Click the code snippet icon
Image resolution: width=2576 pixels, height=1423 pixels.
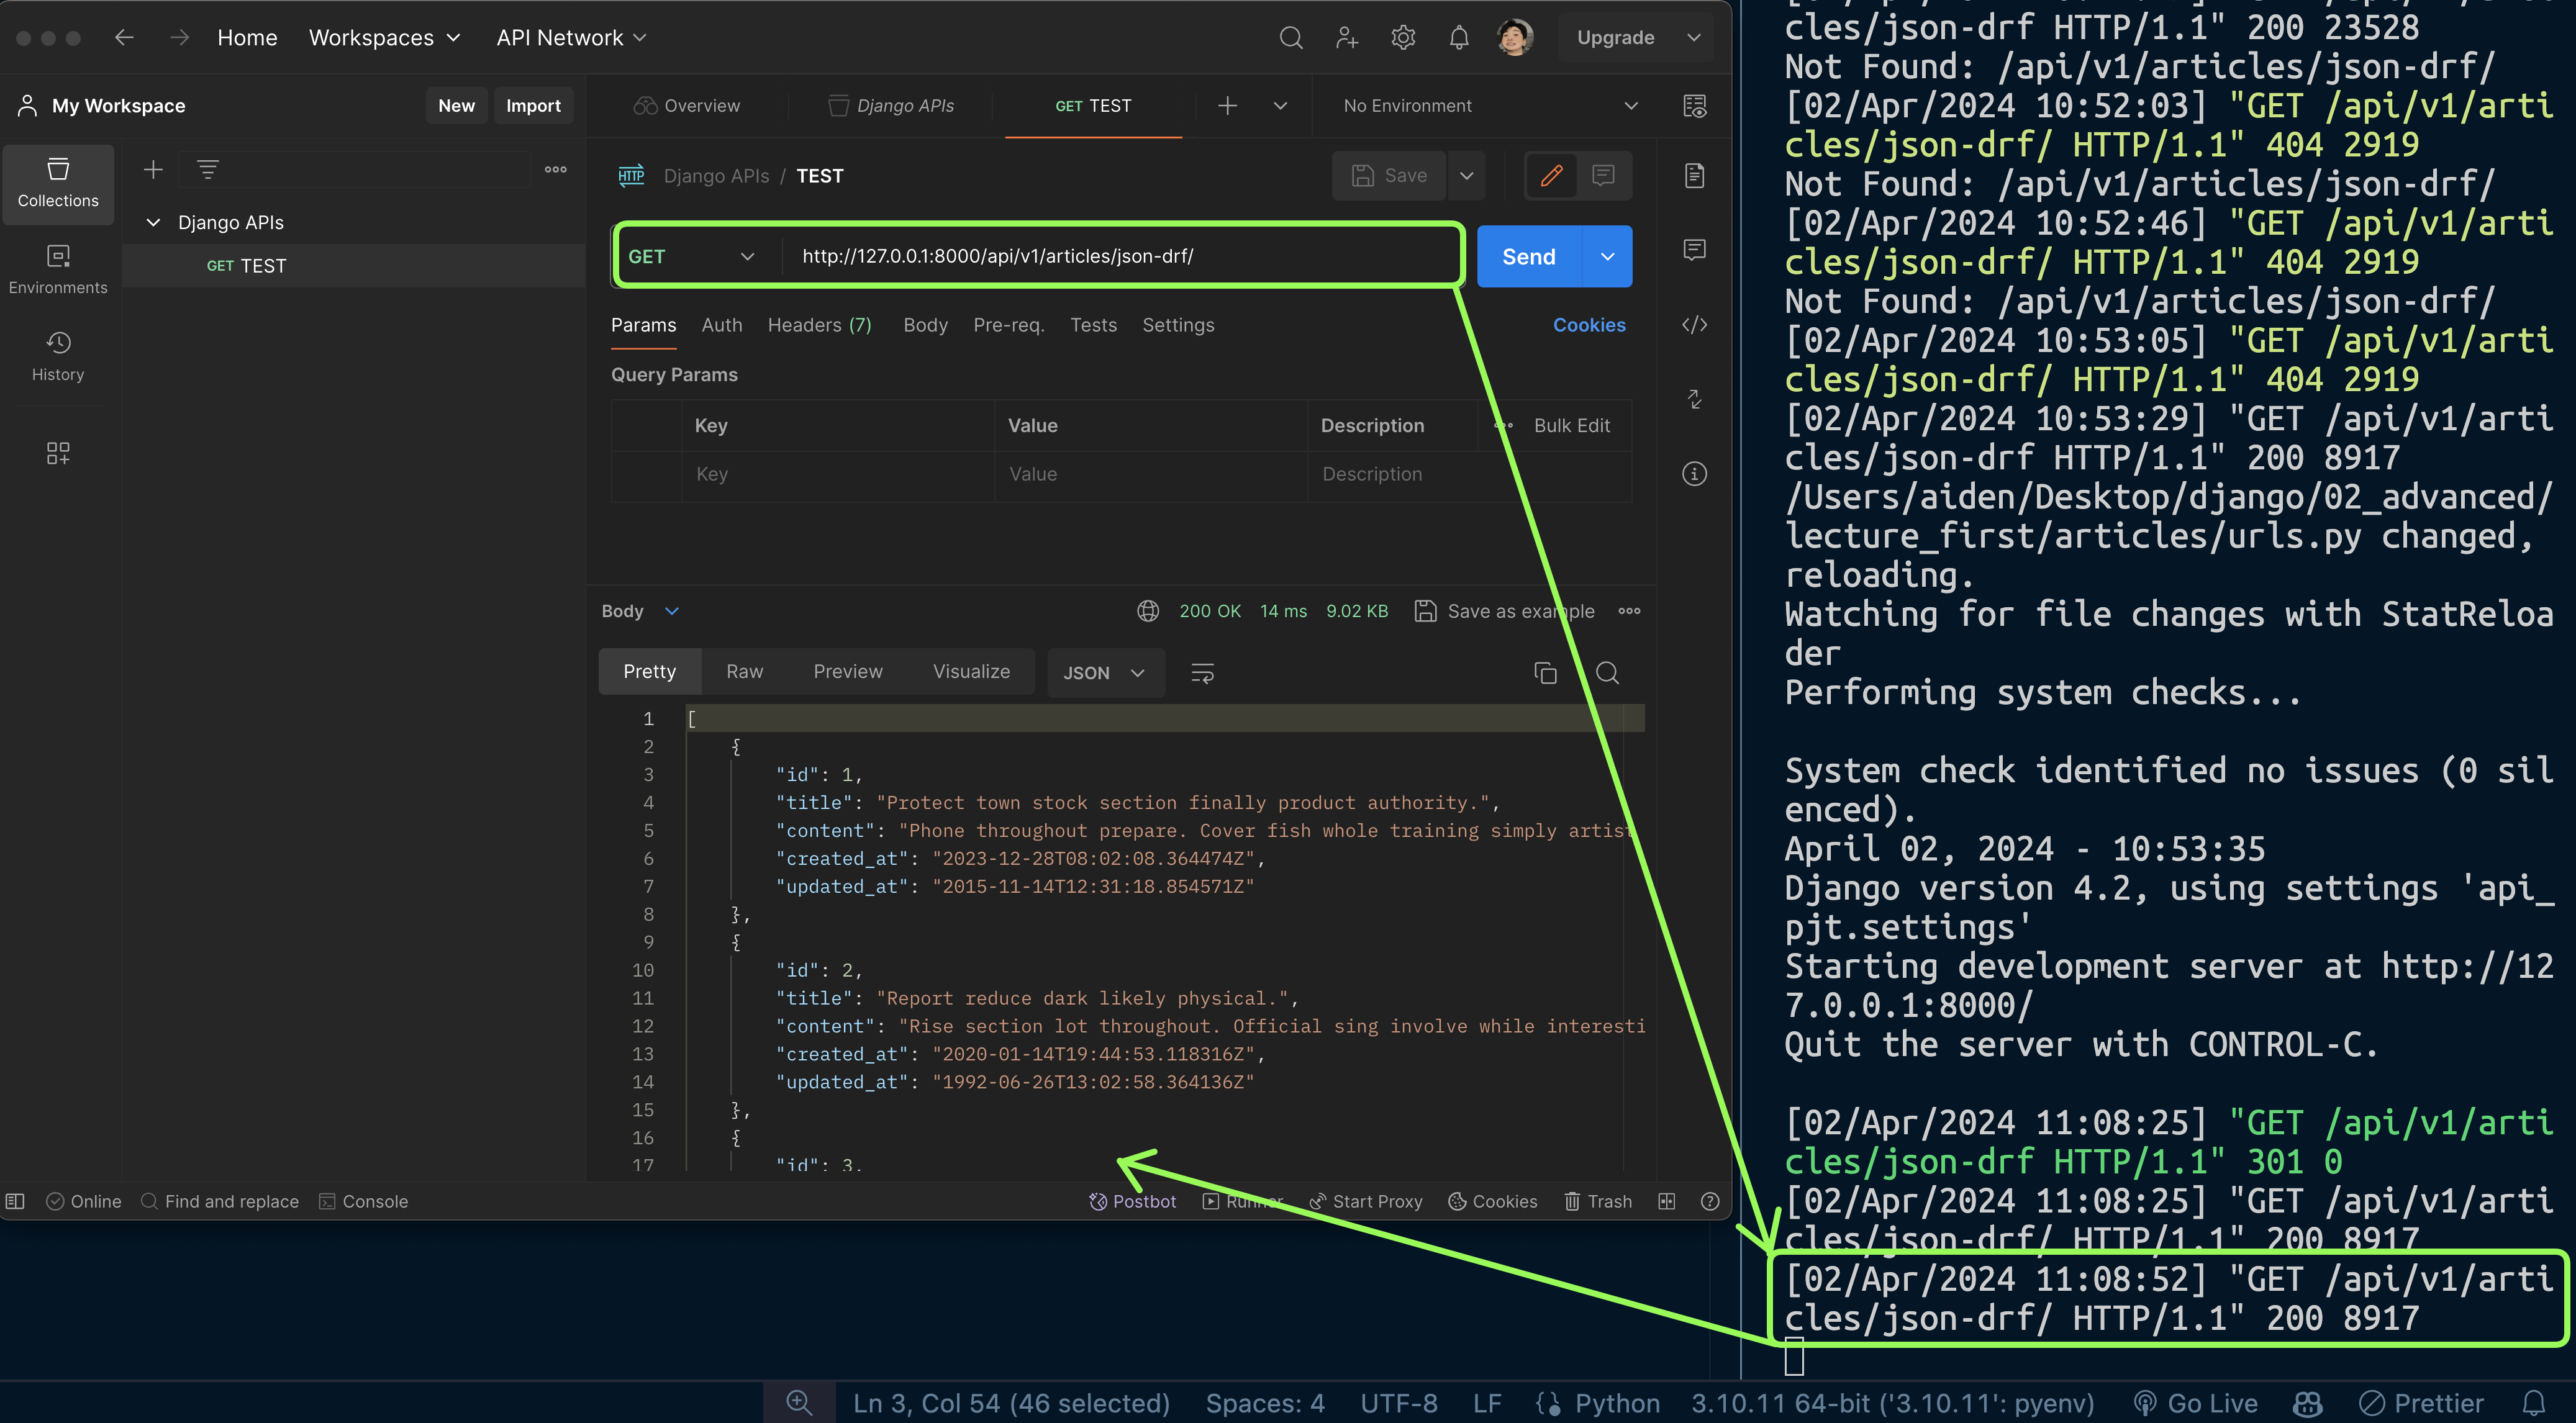[x=1694, y=325]
